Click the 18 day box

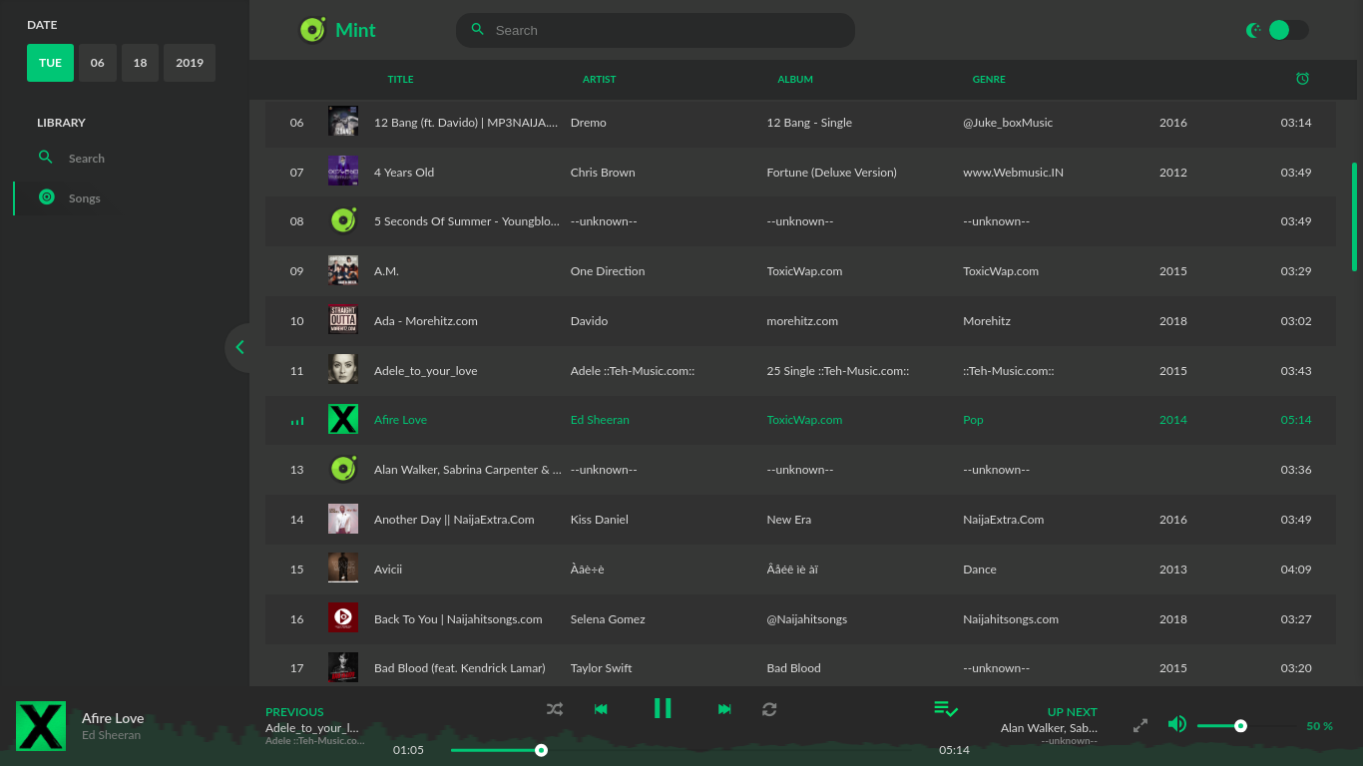[140, 63]
